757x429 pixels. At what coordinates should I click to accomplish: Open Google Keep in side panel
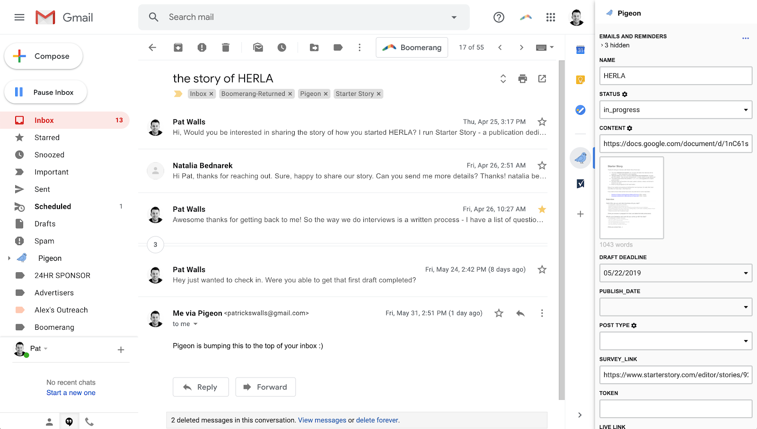tap(581, 80)
